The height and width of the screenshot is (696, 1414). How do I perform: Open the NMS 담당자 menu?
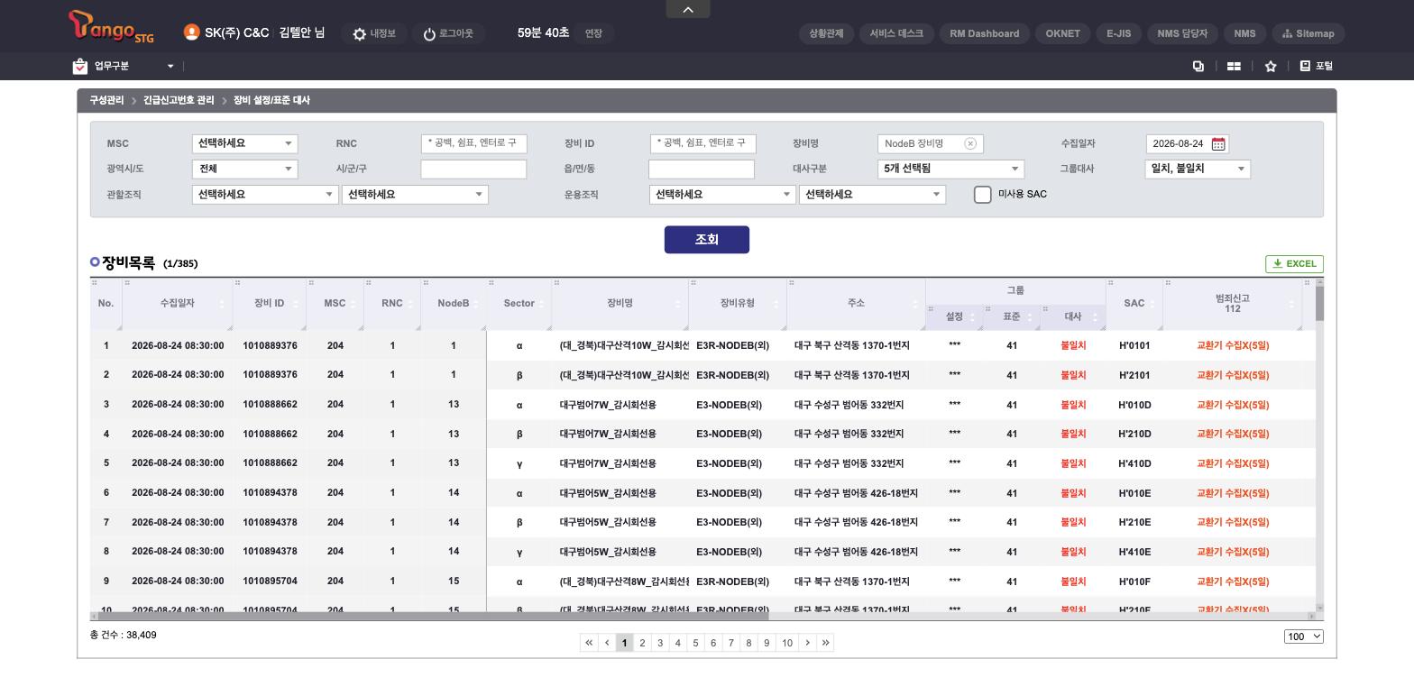pos(1182,33)
